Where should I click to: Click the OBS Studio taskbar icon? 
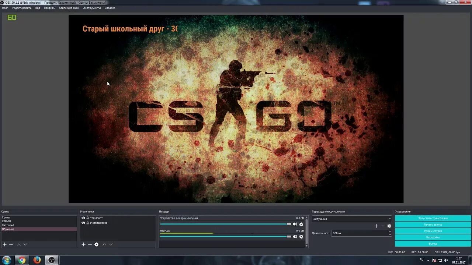[52, 260]
